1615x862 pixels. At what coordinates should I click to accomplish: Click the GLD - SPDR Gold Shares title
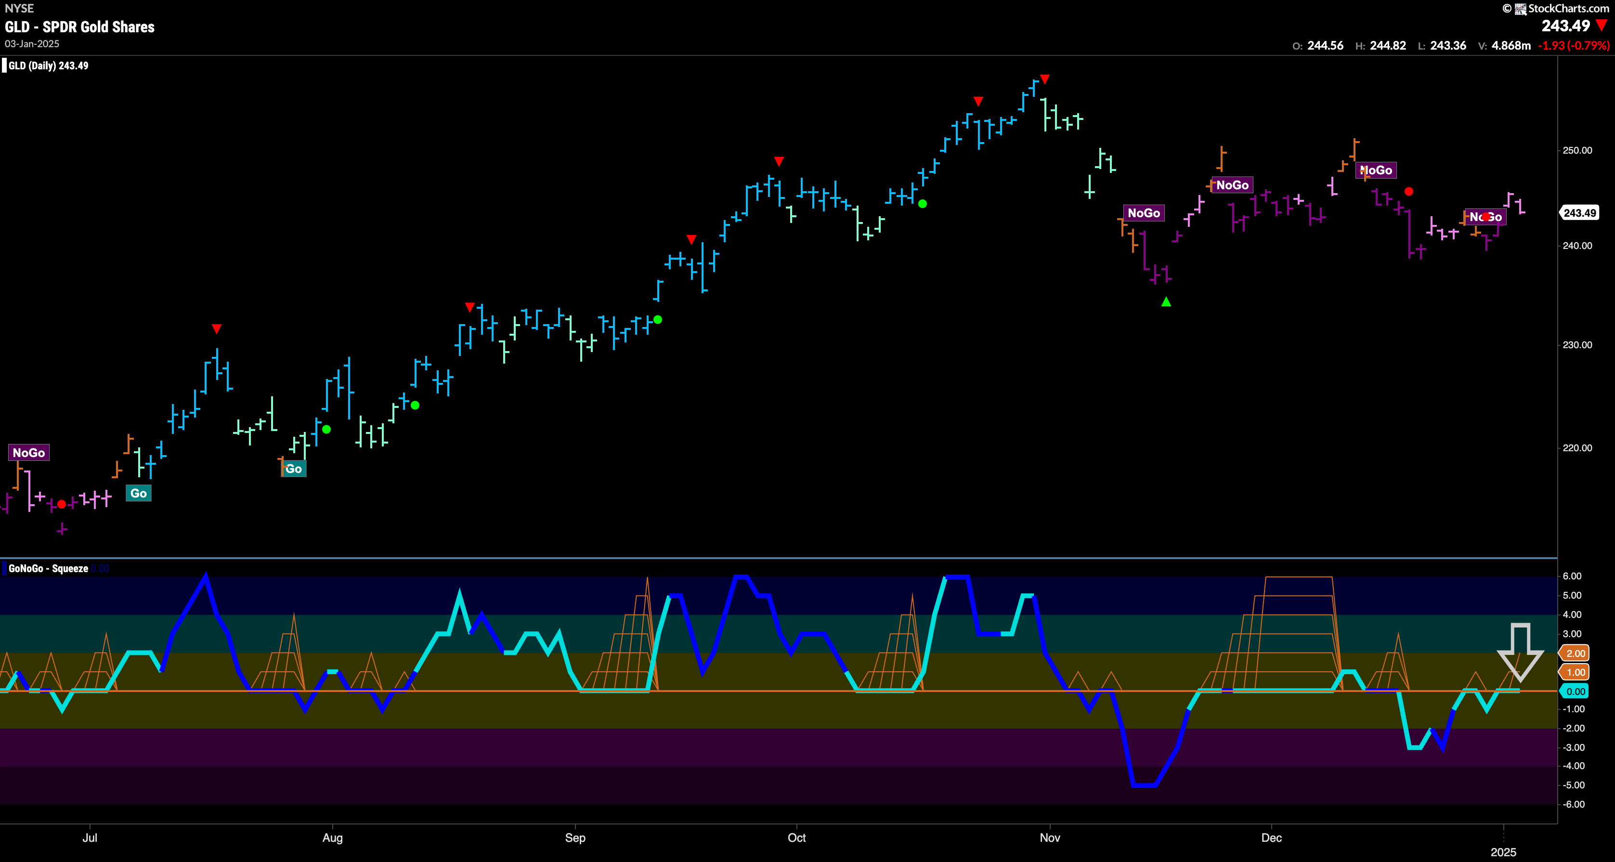(79, 27)
